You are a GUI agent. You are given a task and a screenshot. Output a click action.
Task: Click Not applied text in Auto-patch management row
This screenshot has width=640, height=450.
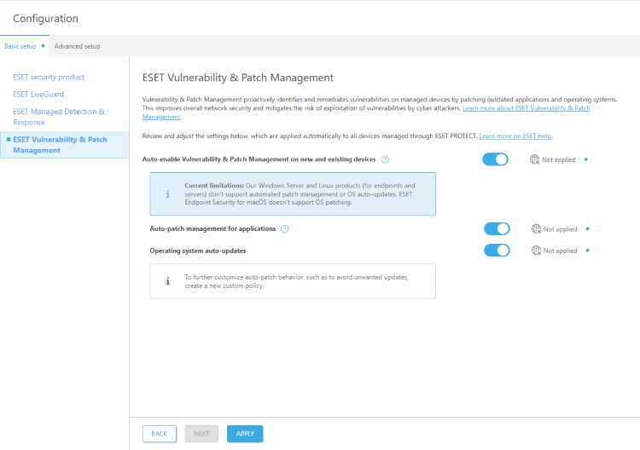point(561,229)
